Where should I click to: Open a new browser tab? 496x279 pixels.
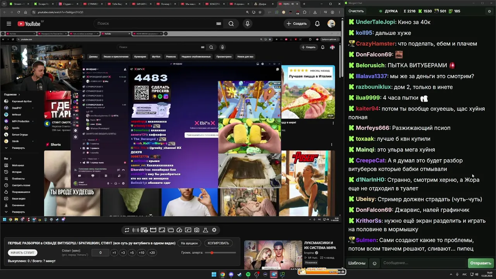[304, 4]
